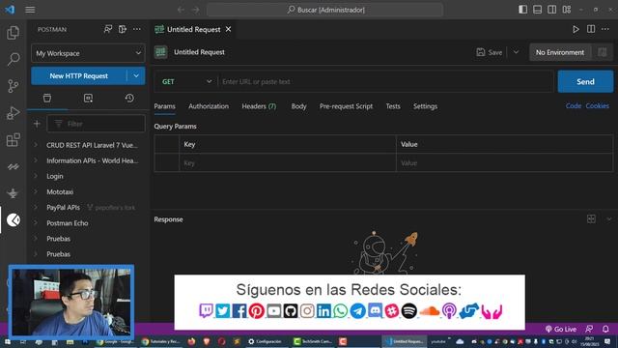Click the account icon in Postman panel header
The width and height of the screenshot is (618, 348).
107,29
